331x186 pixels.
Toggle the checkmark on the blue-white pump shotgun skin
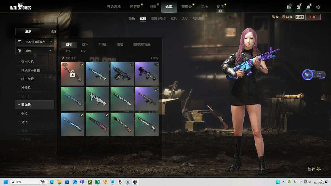point(82,115)
